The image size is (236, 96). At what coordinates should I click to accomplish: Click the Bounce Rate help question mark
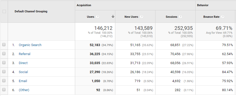point(223,17)
